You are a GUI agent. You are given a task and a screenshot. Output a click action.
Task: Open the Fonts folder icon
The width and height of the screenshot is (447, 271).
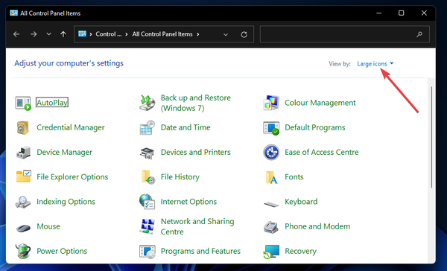[x=271, y=177]
